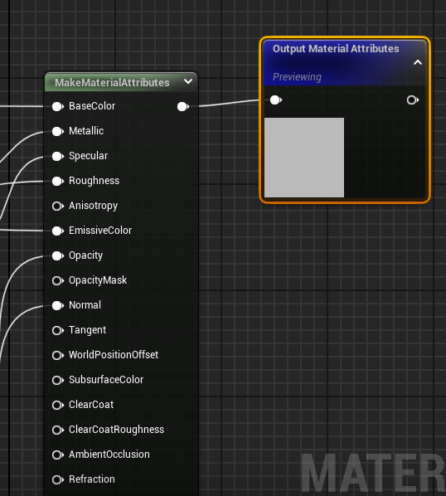Collapse the MakeMaterialAttributes node chevron
Screen dimensions: 446x496
click(x=188, y=81)
